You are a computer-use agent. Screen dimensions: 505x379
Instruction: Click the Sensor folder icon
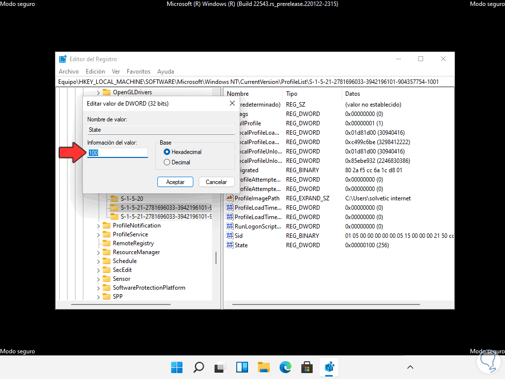click(107, 278)
